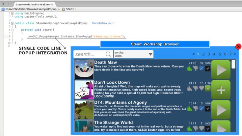The image size is (242, 136).
Task: Collapse the Start() method code fold
Action: [12, 30]
